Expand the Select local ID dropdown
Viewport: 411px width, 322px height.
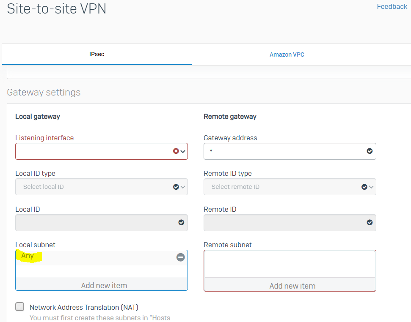tap(102, 187)
